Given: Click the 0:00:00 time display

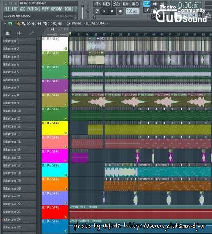Looking at the screenshot, I should [x=188, y=5].
